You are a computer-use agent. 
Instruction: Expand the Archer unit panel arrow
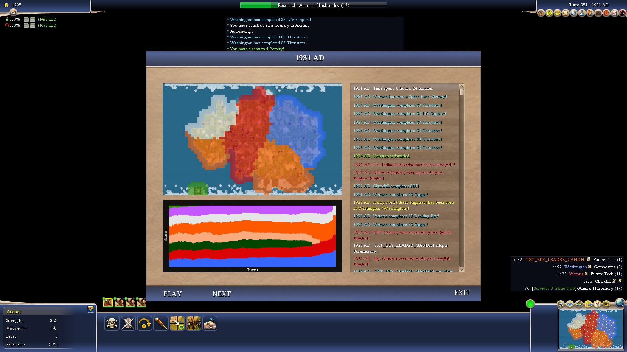click(91, 309)
